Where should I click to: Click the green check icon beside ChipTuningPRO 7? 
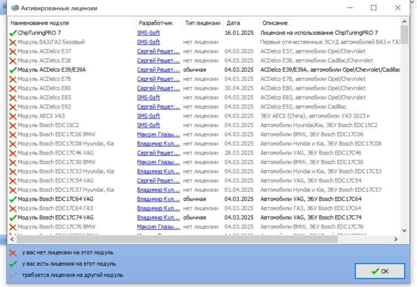(x=13, y=33)
